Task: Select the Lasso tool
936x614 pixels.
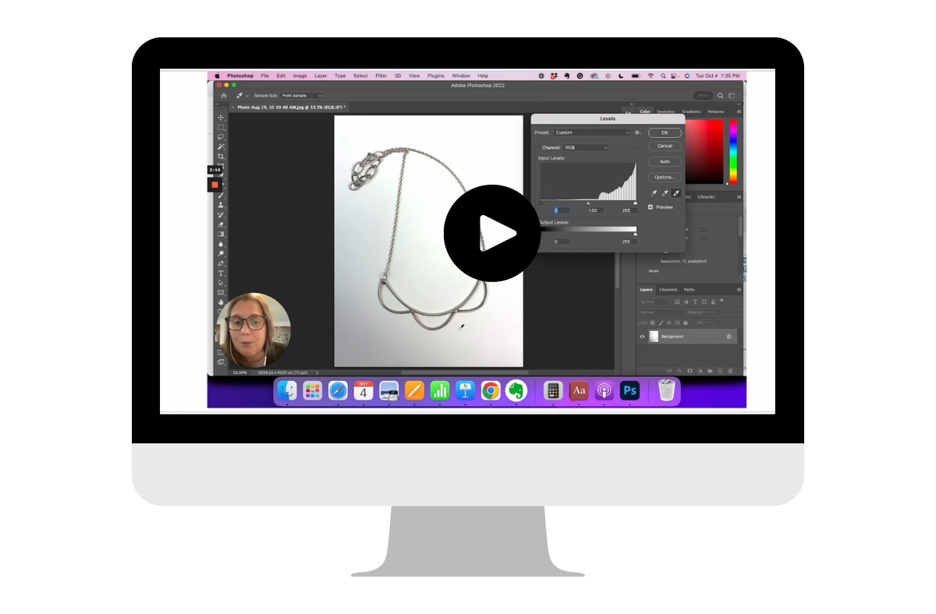Action: (x=221, y=137)
